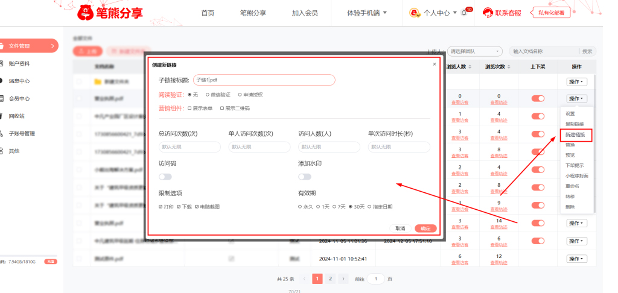This screenshot has width=618, height=293.
Task: Toggle the 添加水印 switch
Action: click(x=305, y=177)
